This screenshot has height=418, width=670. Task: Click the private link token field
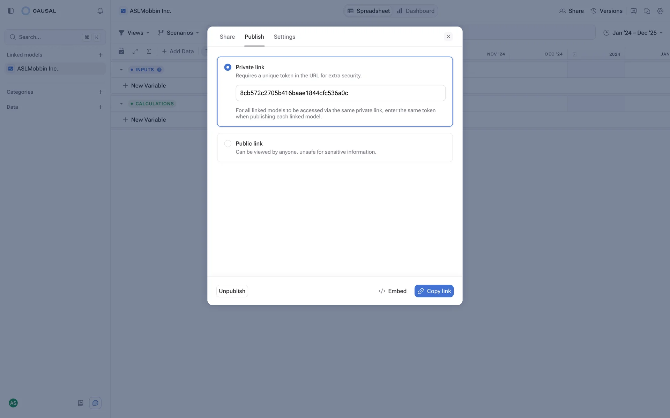340,93
